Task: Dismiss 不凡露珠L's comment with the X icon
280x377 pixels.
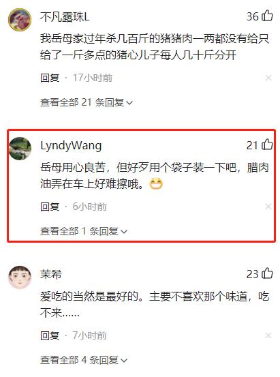Action: [268, 78]
